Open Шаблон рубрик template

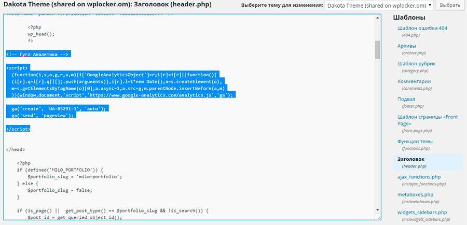(416, 64)
